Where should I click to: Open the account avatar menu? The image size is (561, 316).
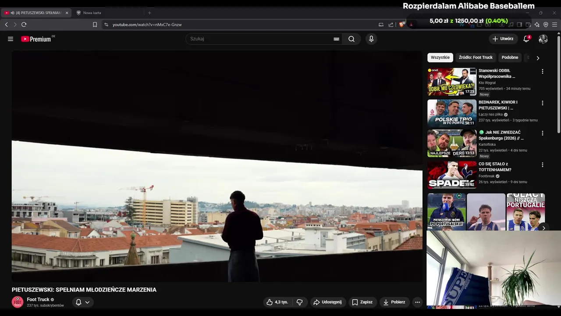(543, 39)
